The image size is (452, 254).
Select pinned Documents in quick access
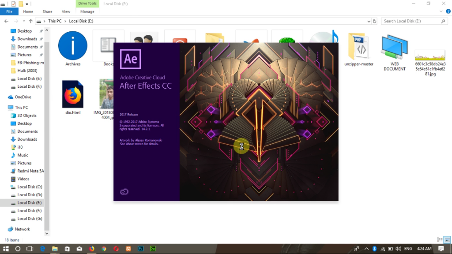tap(27, 47)
